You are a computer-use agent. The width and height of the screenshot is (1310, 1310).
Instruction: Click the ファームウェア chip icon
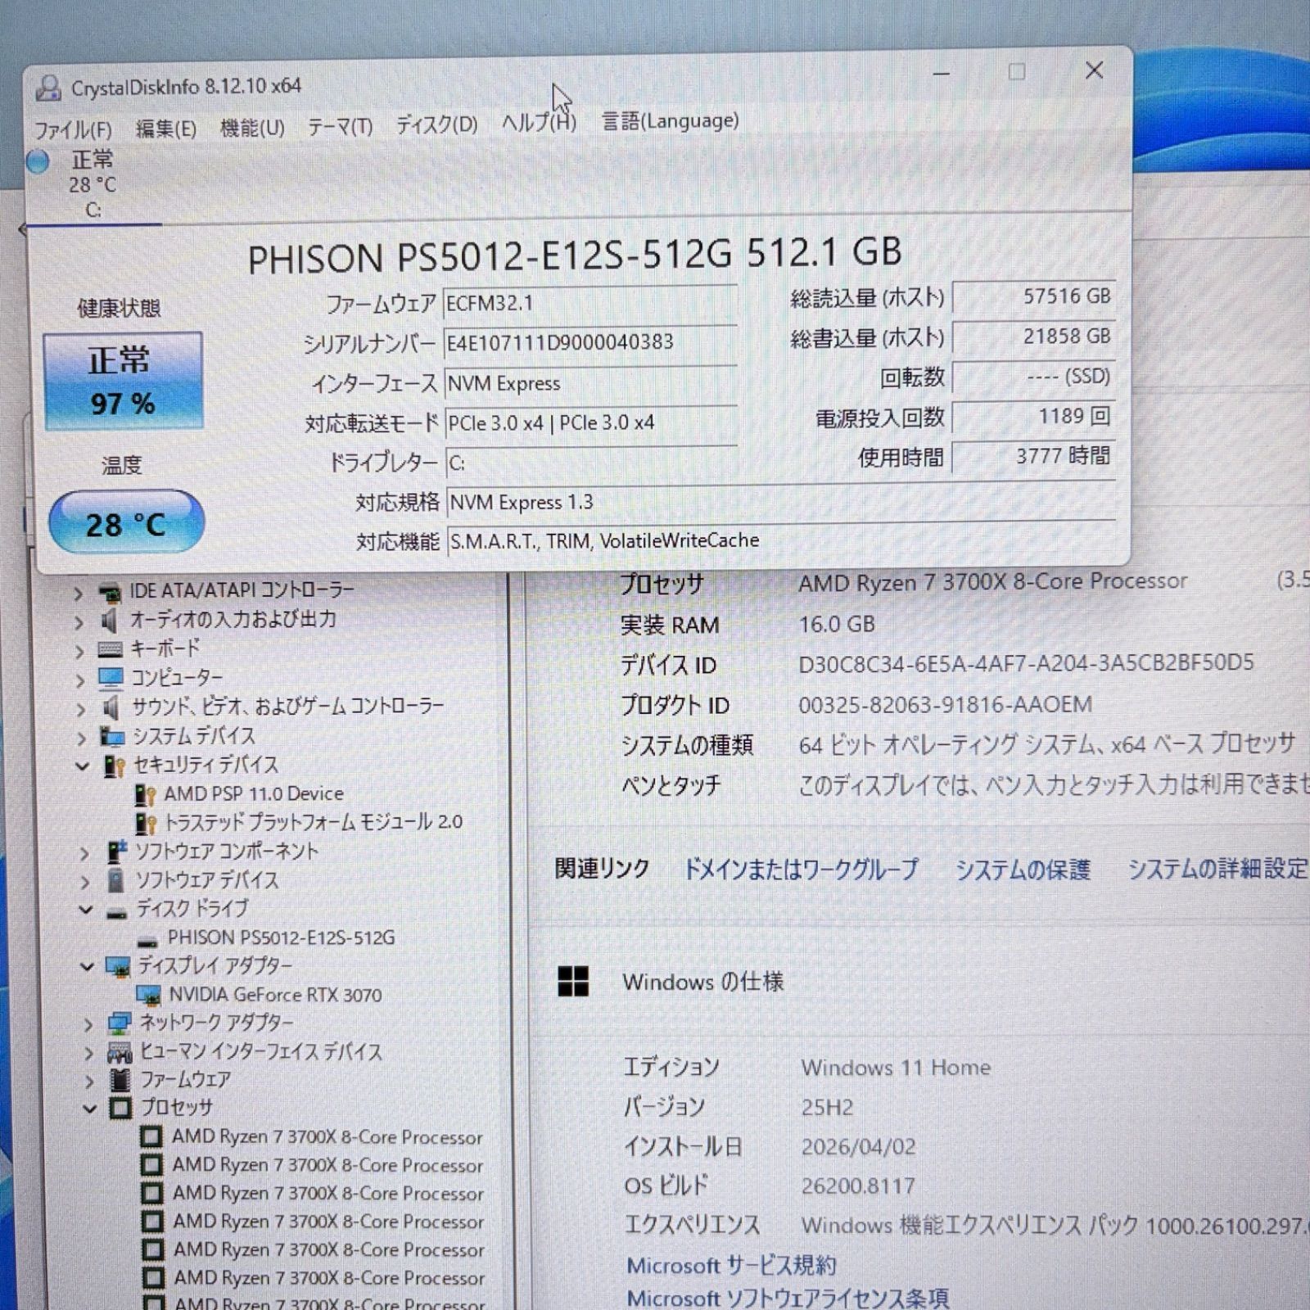[x=120, y=1081]
